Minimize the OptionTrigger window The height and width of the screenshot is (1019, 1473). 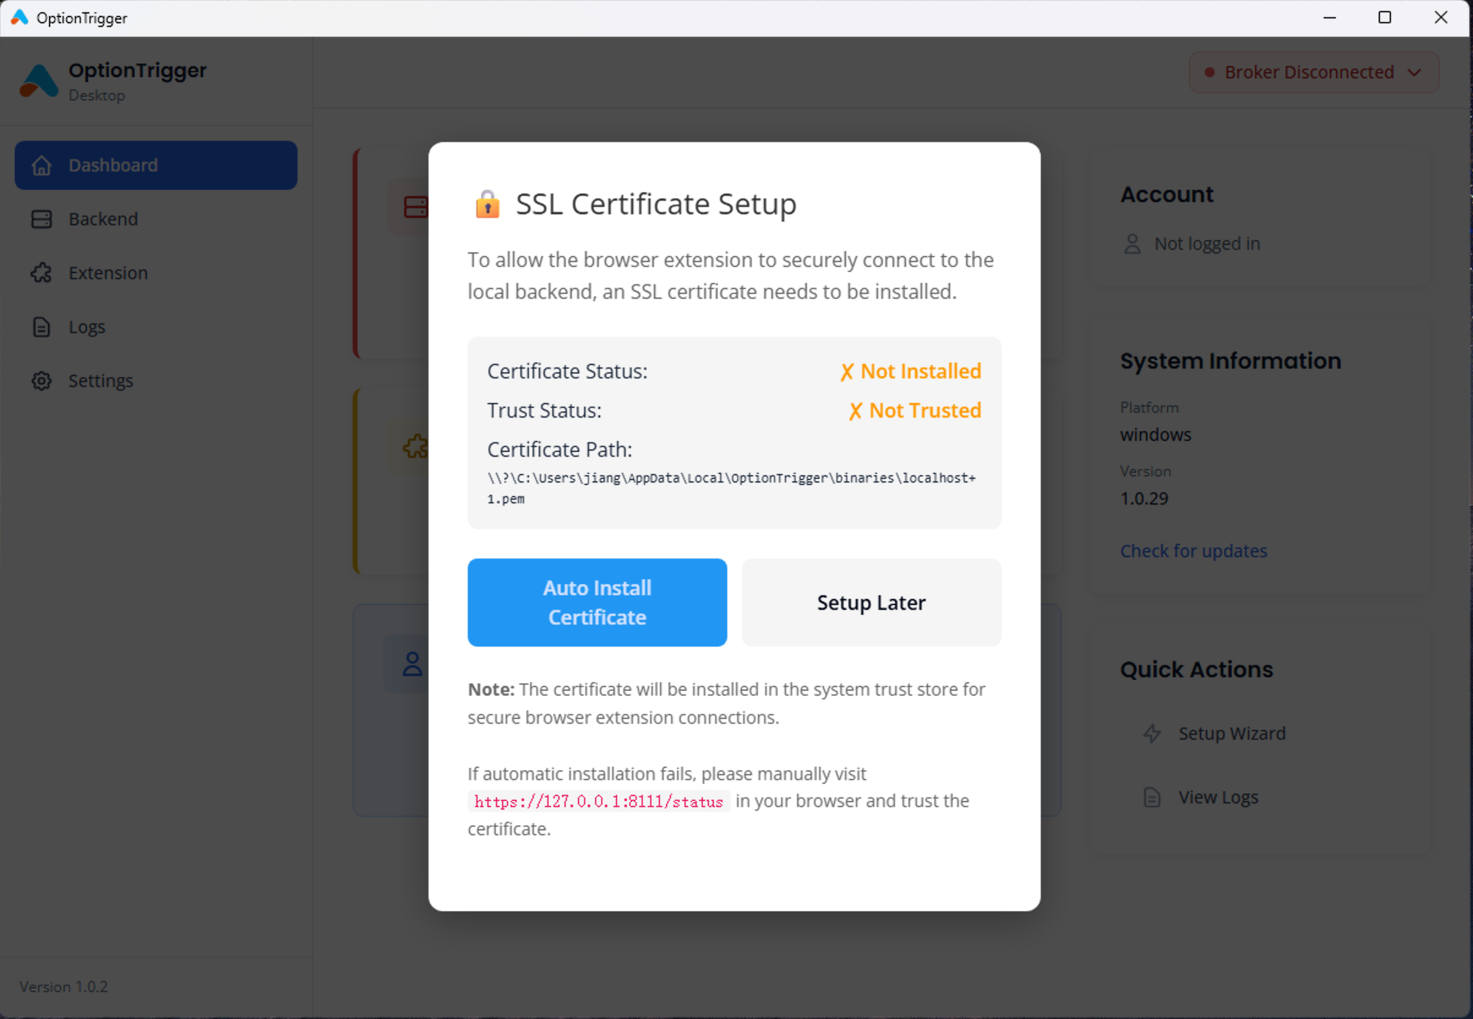tap(1329, 17)
